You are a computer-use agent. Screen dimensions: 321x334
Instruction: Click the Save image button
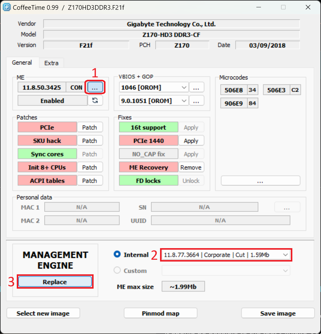pos(278,313)
